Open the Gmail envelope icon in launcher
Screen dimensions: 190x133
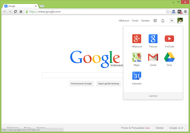pos(153,57)
